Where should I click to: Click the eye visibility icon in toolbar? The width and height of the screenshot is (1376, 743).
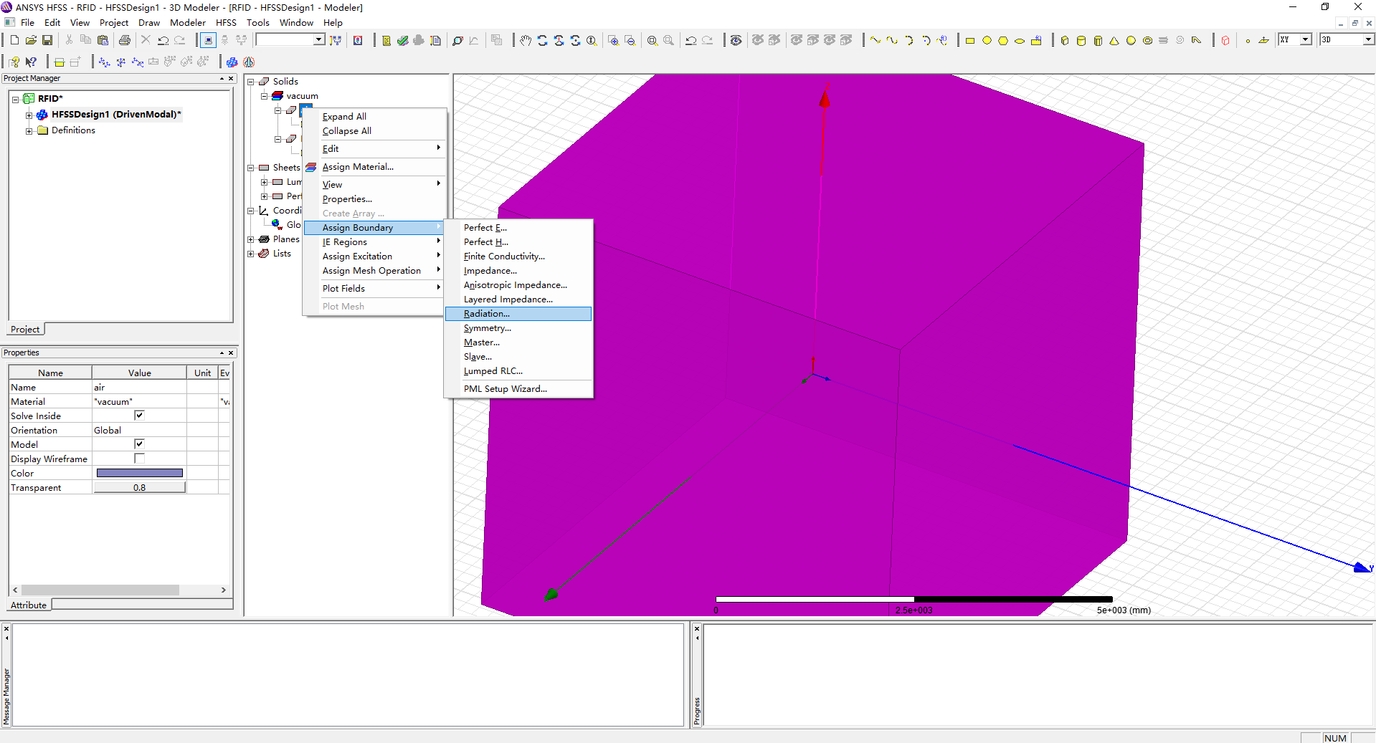coord(736,40)
